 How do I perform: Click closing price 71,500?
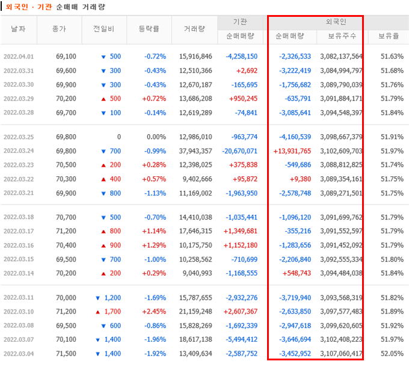(x=66, y=354)
